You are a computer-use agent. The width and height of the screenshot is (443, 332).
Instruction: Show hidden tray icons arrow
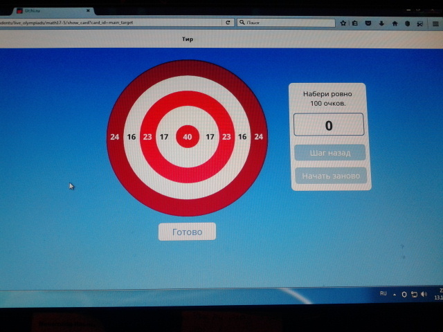click(395, 295)
